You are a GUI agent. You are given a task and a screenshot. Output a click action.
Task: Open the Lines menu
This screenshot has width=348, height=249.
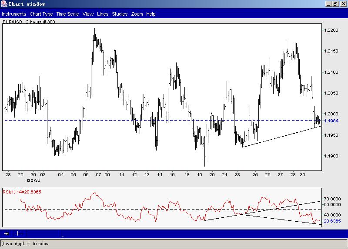(103, 14)
